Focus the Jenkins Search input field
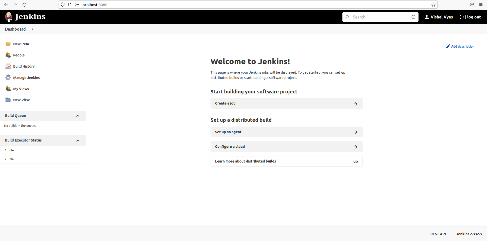487x241 pixels. point(380,17)
